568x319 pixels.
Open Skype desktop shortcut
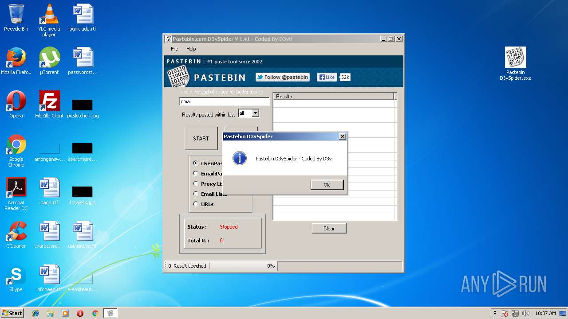(16, 278)
